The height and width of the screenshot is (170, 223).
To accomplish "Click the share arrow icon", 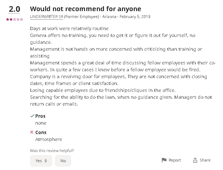I will (x=195, y=160).
